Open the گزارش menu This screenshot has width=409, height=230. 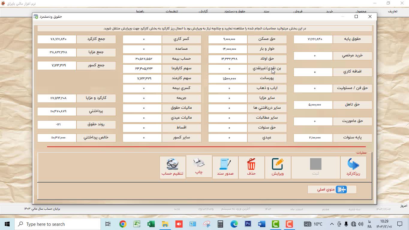coord(203,11)
